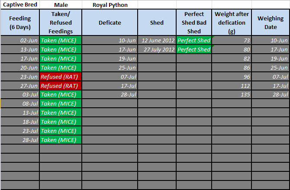Click the red Refused (RAT) cell for 23-Jun

click(61, 77)
